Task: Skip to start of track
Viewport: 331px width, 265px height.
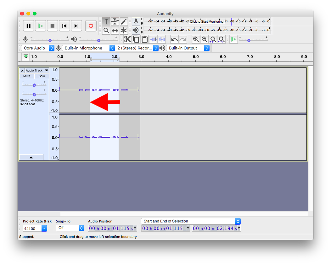Action: pos(65,26)
